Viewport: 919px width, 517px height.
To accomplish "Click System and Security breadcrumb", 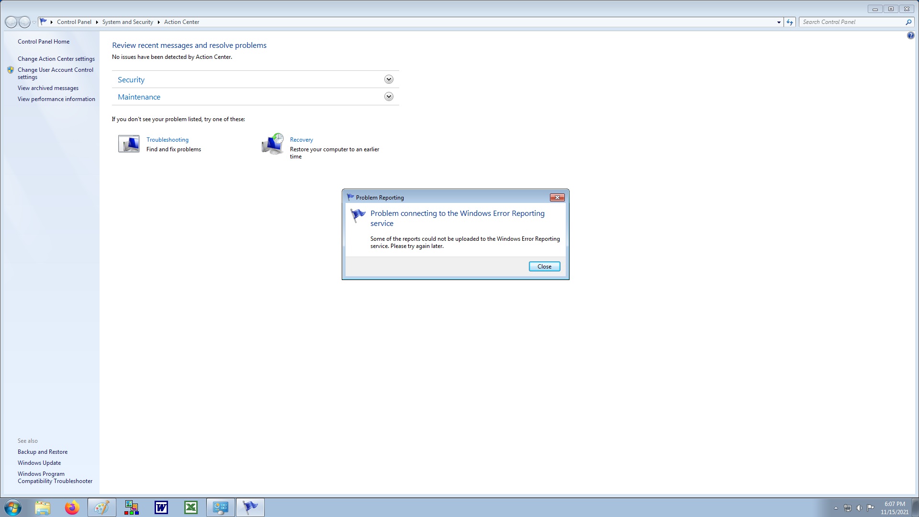I will (127, 22).
